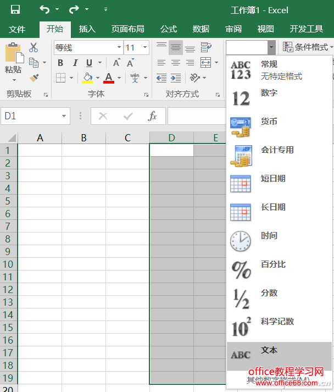Screen dimensions: 334x392
Task: Click the Save icon in quick access toolbar
Action: pyautogui.click(x=15, y=9)
